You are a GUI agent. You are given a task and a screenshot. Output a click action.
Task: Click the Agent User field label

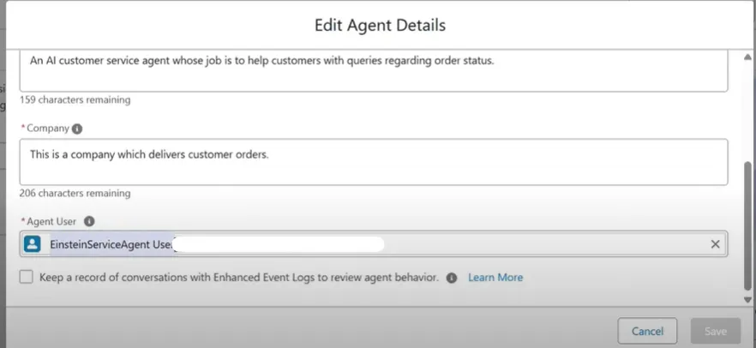(52, 221)
